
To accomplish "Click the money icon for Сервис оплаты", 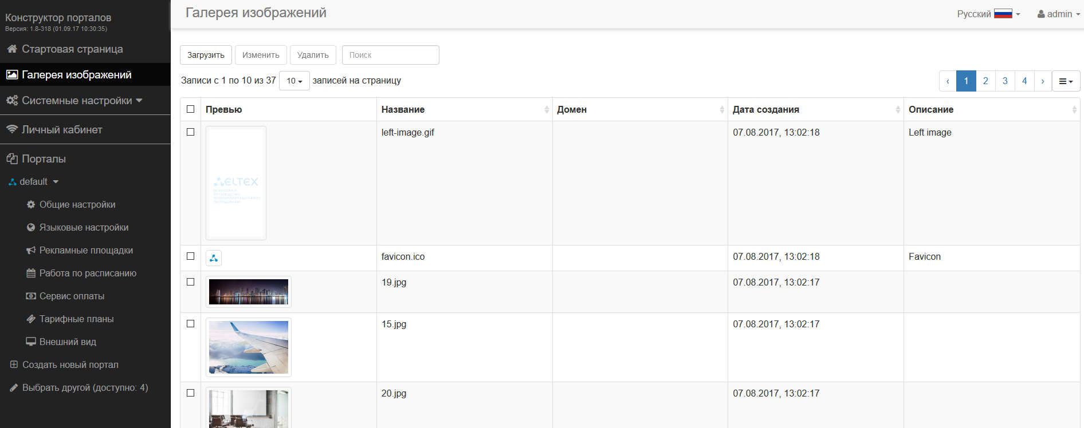I will [x=31, y=296].
